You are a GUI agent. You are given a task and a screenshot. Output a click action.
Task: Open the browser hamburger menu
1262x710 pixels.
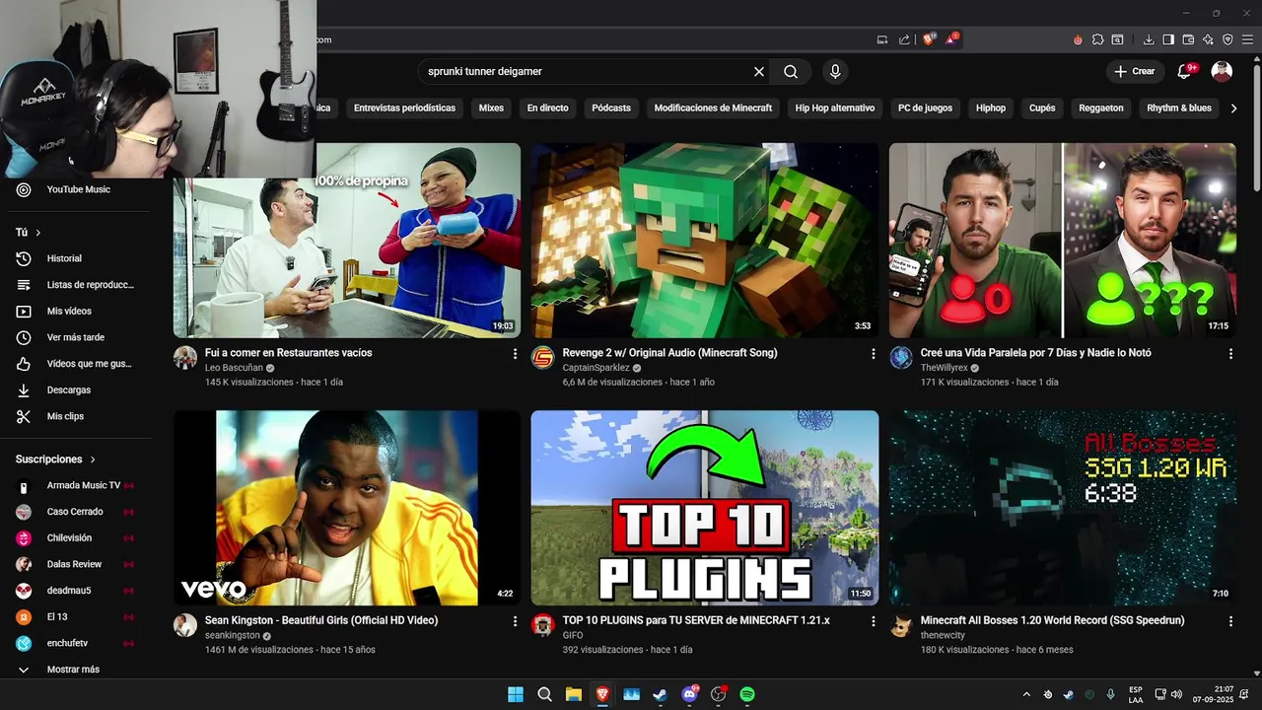tap(1247, 39)
